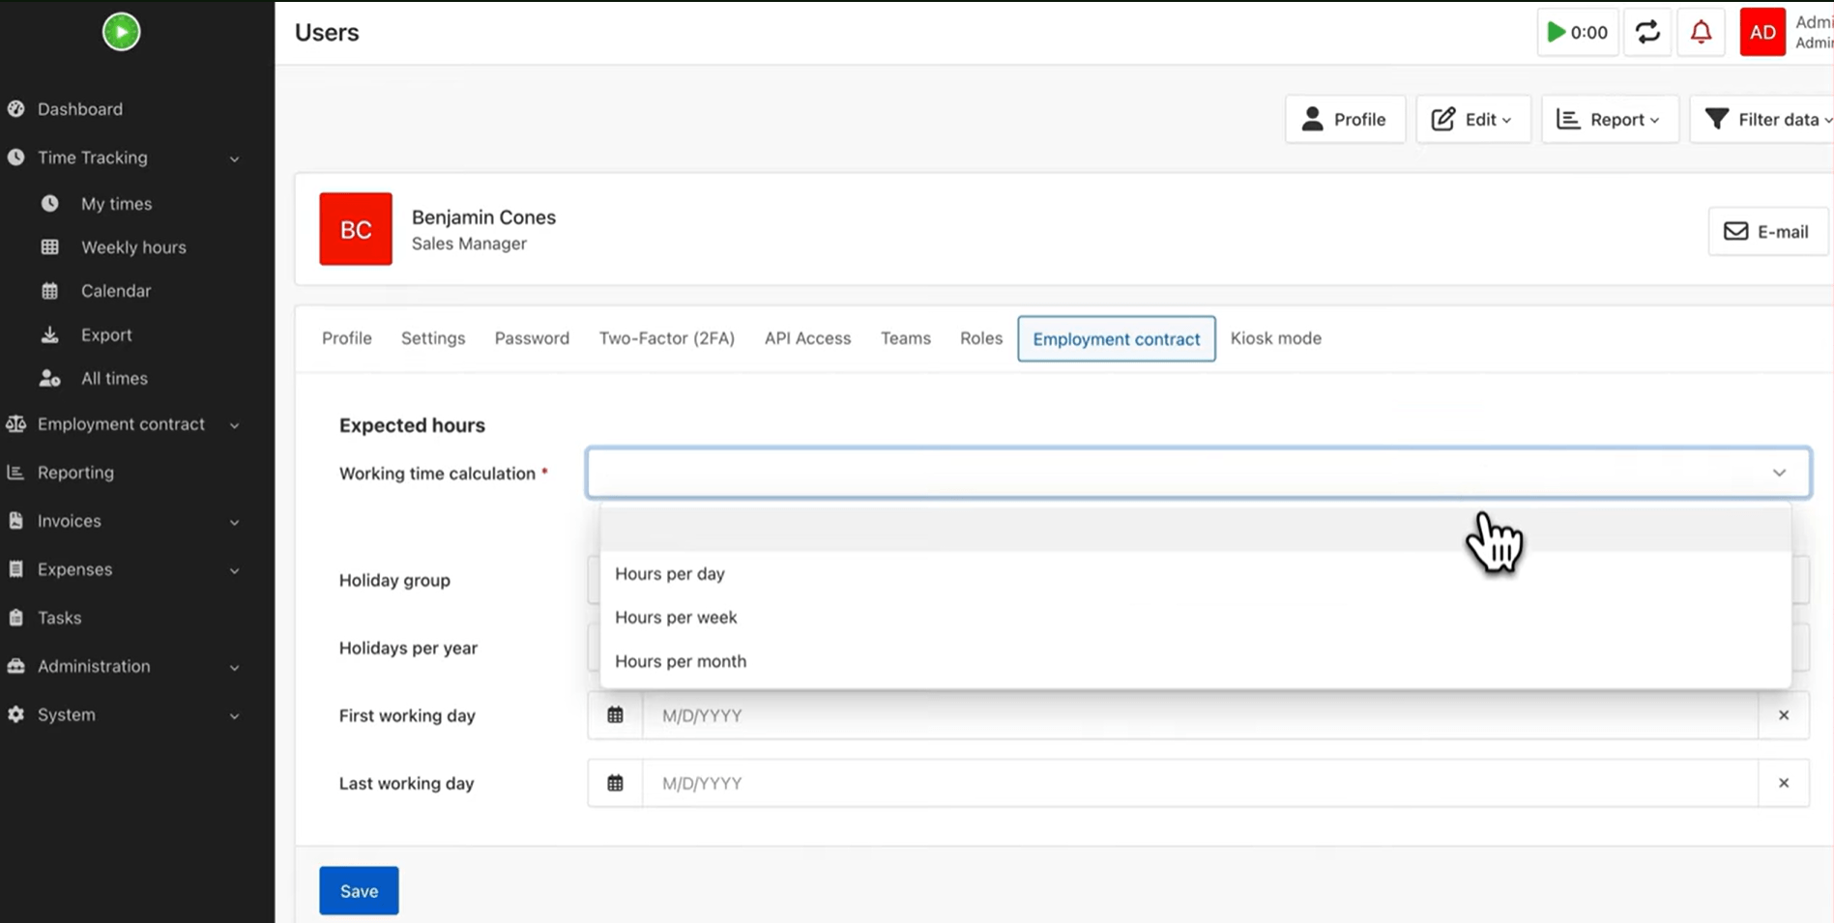Open Tasks in the sidebar

click(59, 618)
